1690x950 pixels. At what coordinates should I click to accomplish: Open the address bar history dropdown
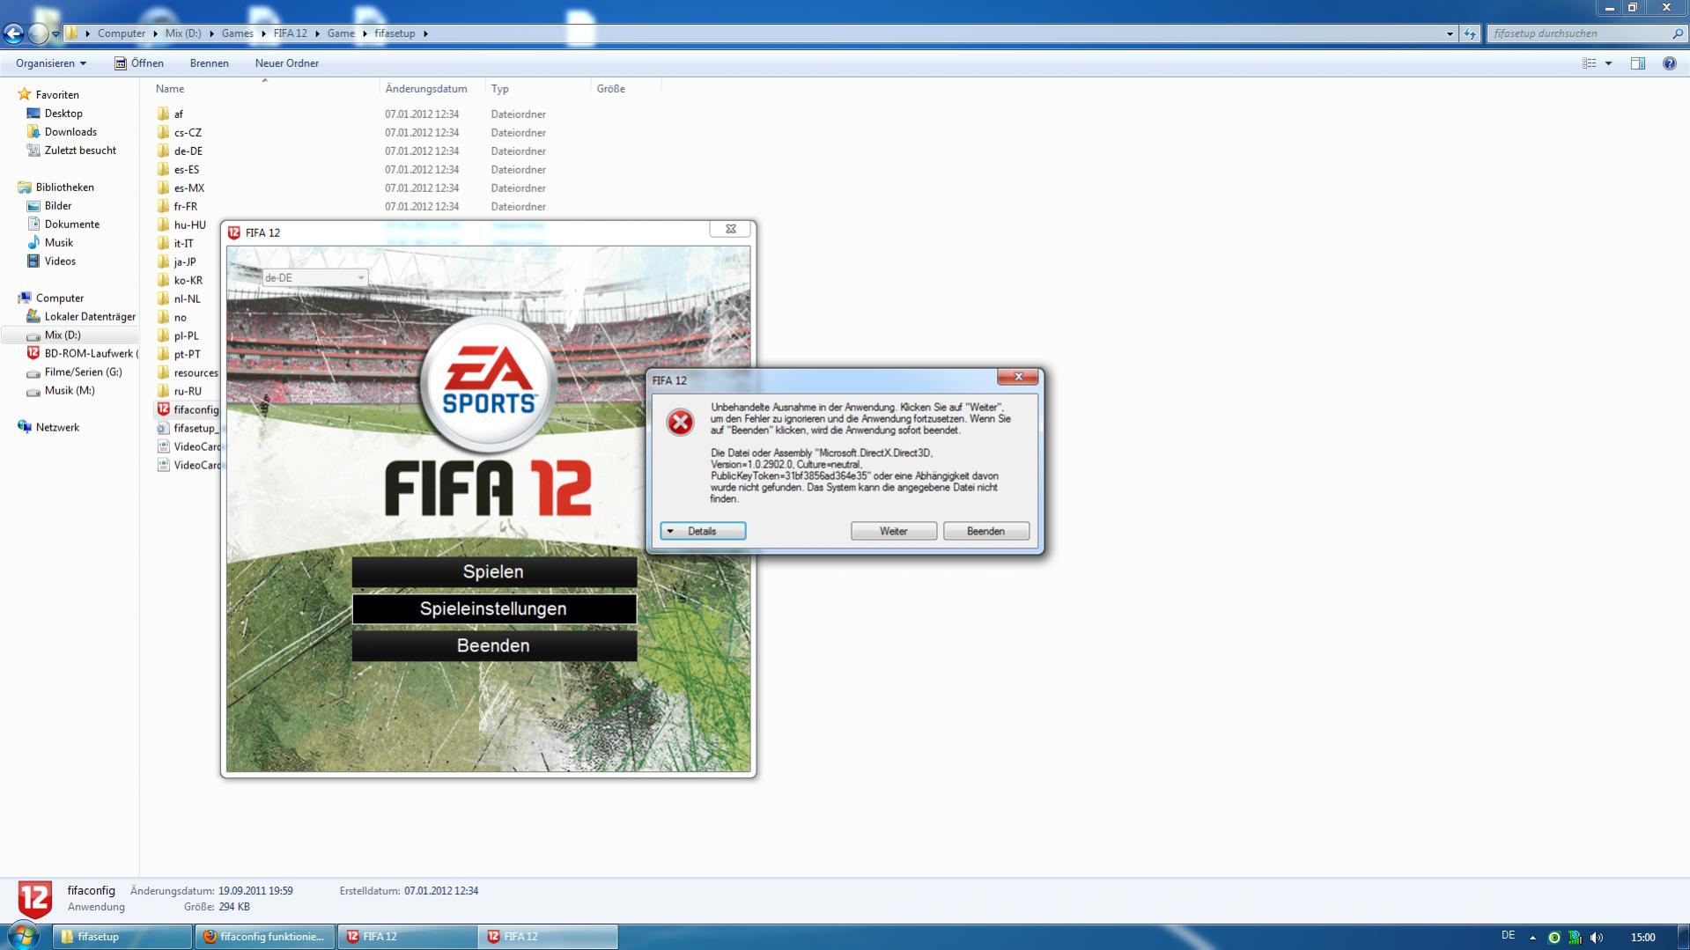point(1450,33)
